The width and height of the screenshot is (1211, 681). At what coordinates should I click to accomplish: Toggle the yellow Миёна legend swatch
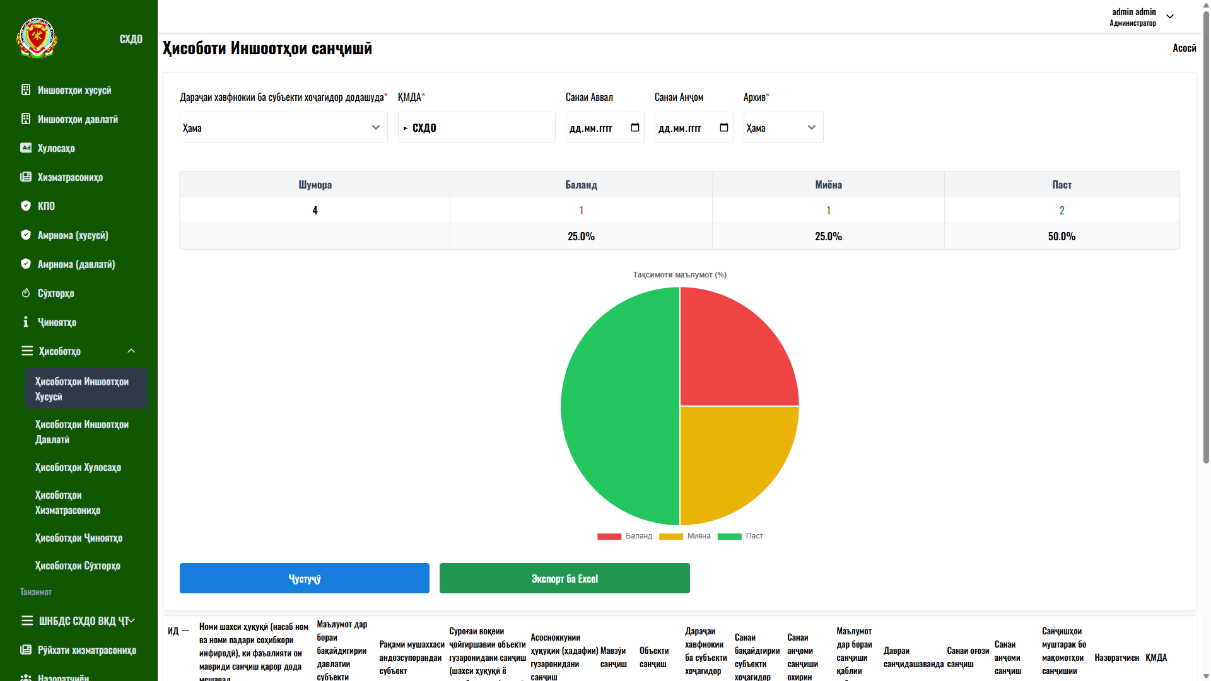pyautogui.click(x=671, y=537)
